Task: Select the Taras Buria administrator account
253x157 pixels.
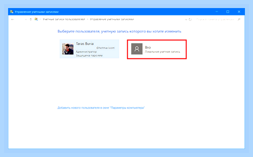Action: (x=89, y=49)
